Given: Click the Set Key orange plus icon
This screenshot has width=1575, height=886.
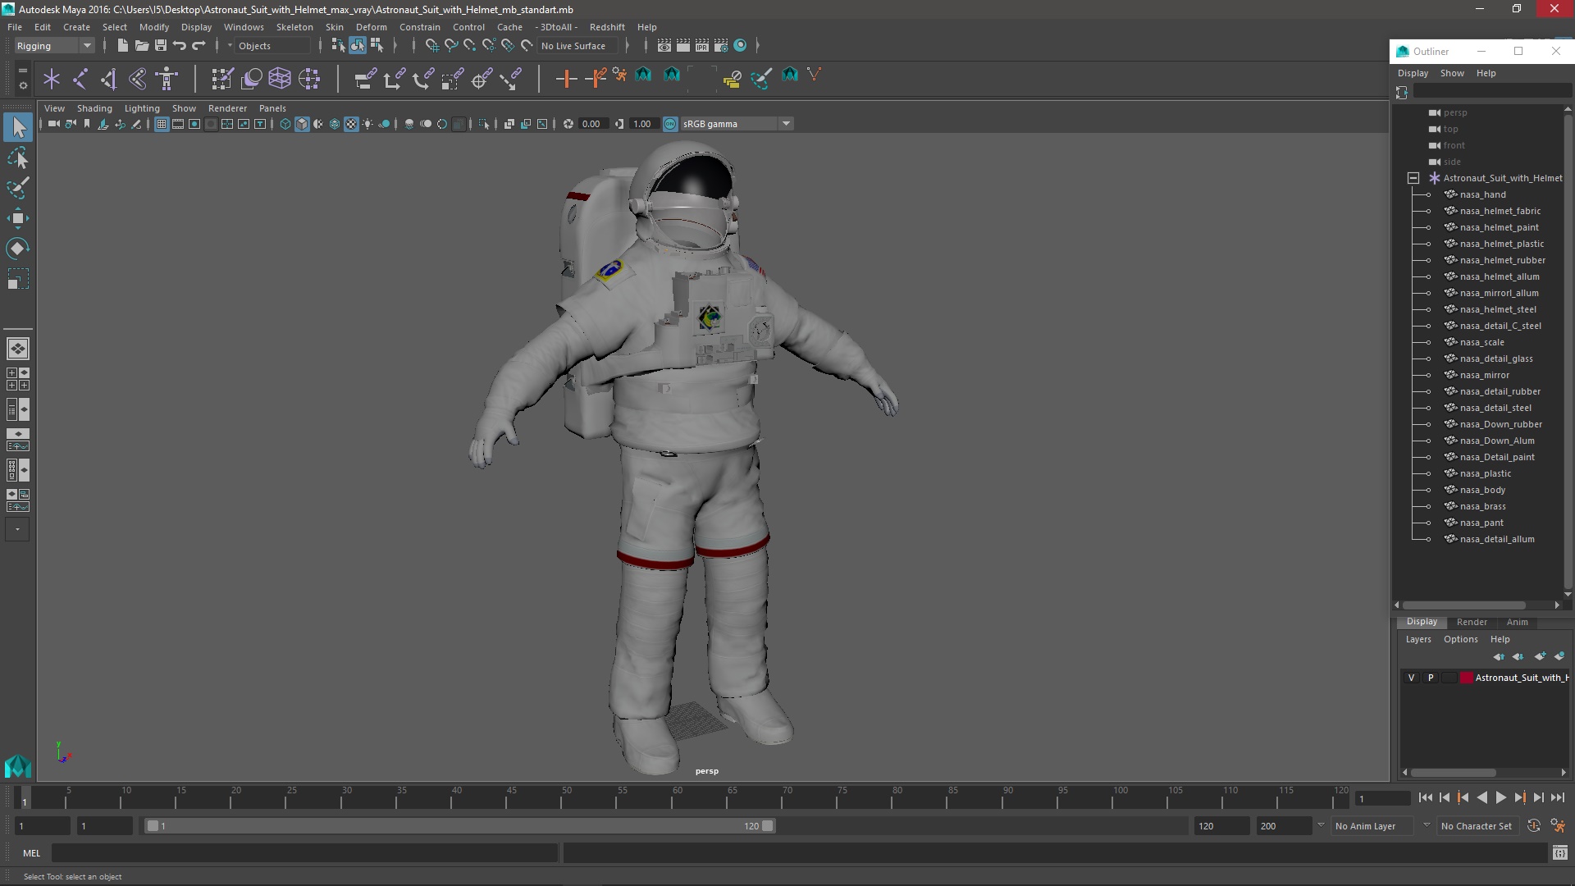Looking at the screenshot, I should [x=566, y=79].
